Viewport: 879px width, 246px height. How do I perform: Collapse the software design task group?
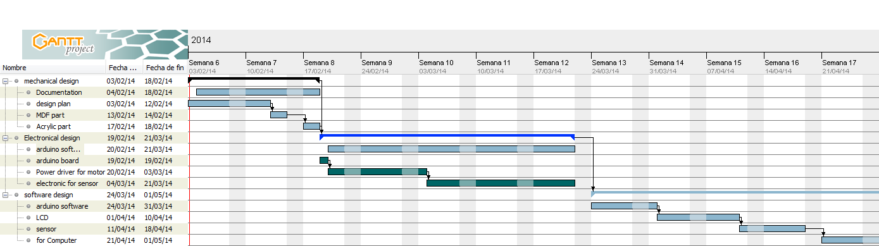(5, 195)
